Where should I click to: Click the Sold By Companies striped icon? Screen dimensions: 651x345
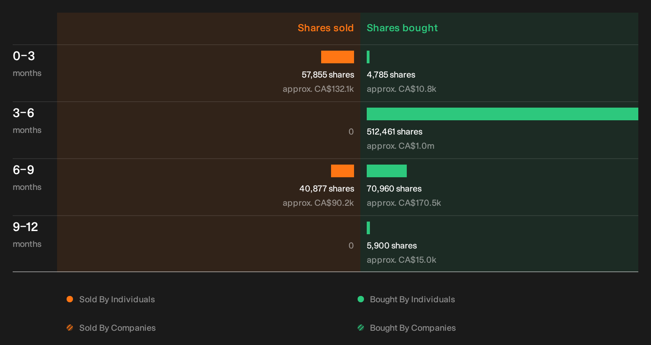(70, 328)
